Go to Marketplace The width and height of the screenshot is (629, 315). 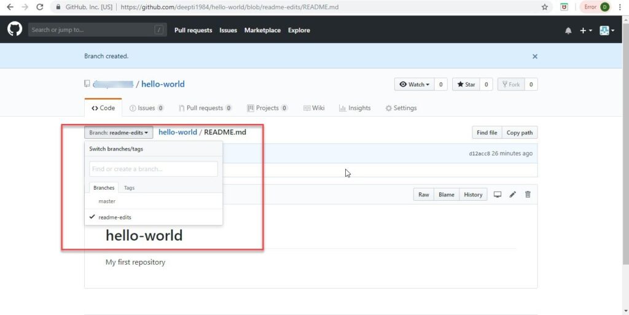(x=262, y=30)
